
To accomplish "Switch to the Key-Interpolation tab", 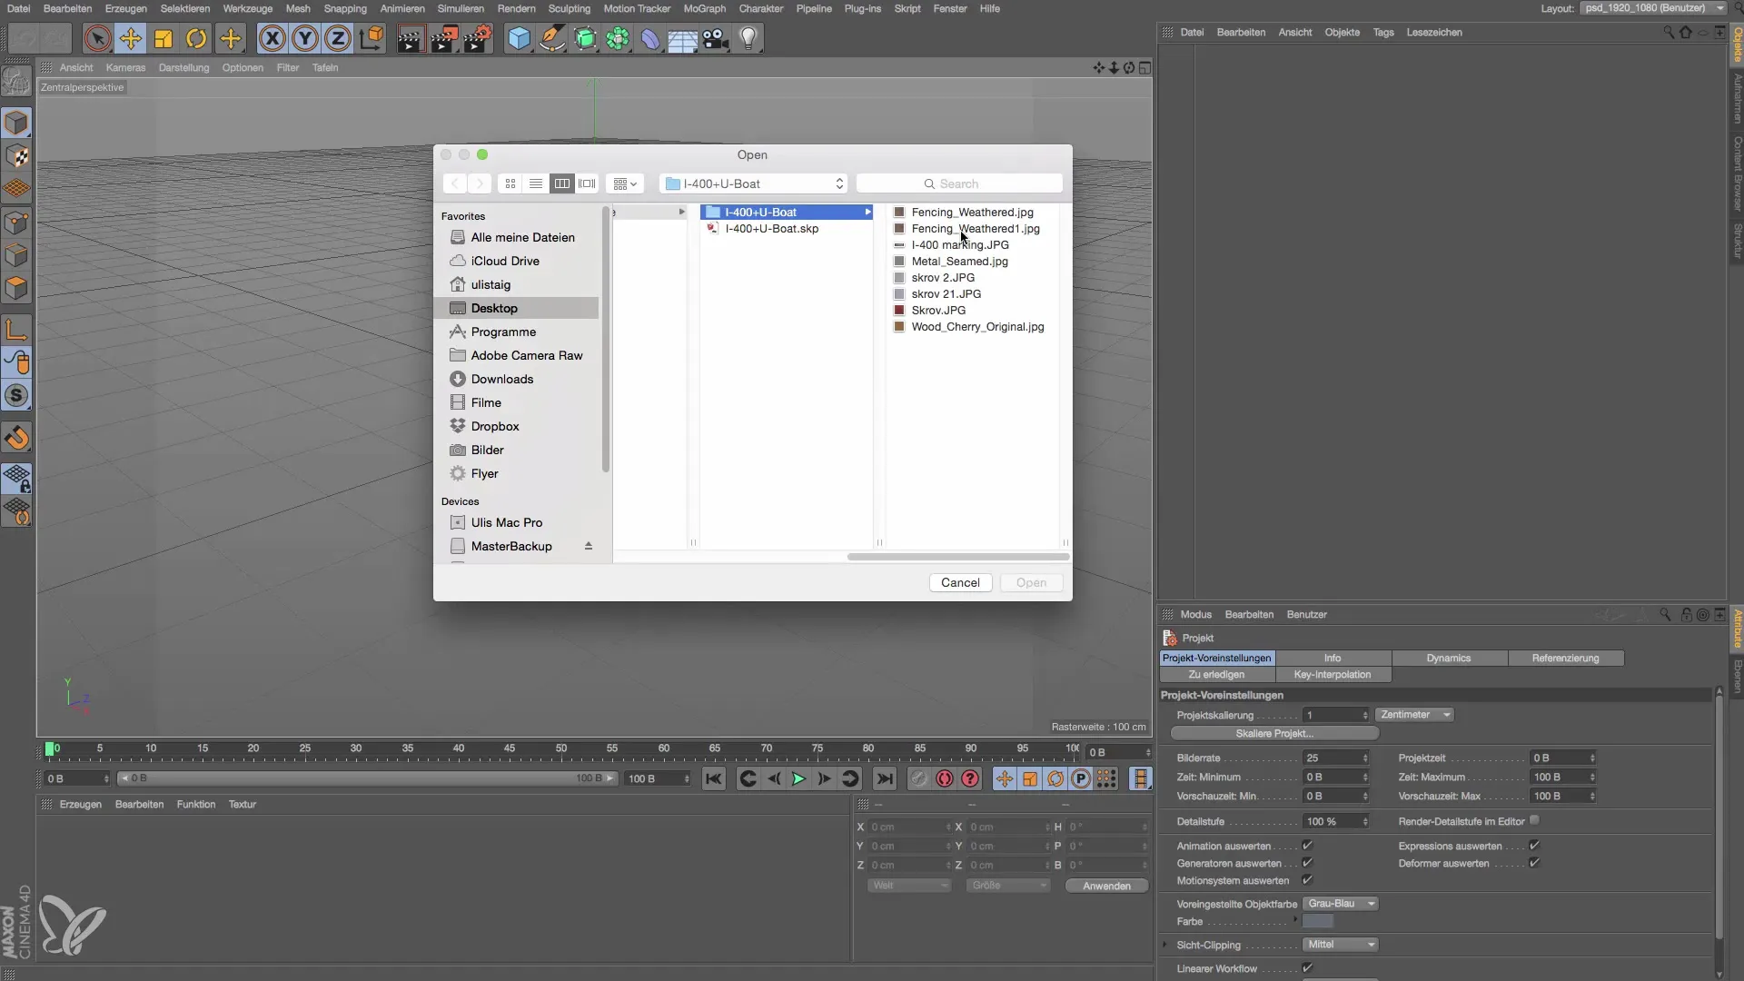I will (x=1333, y=674).
